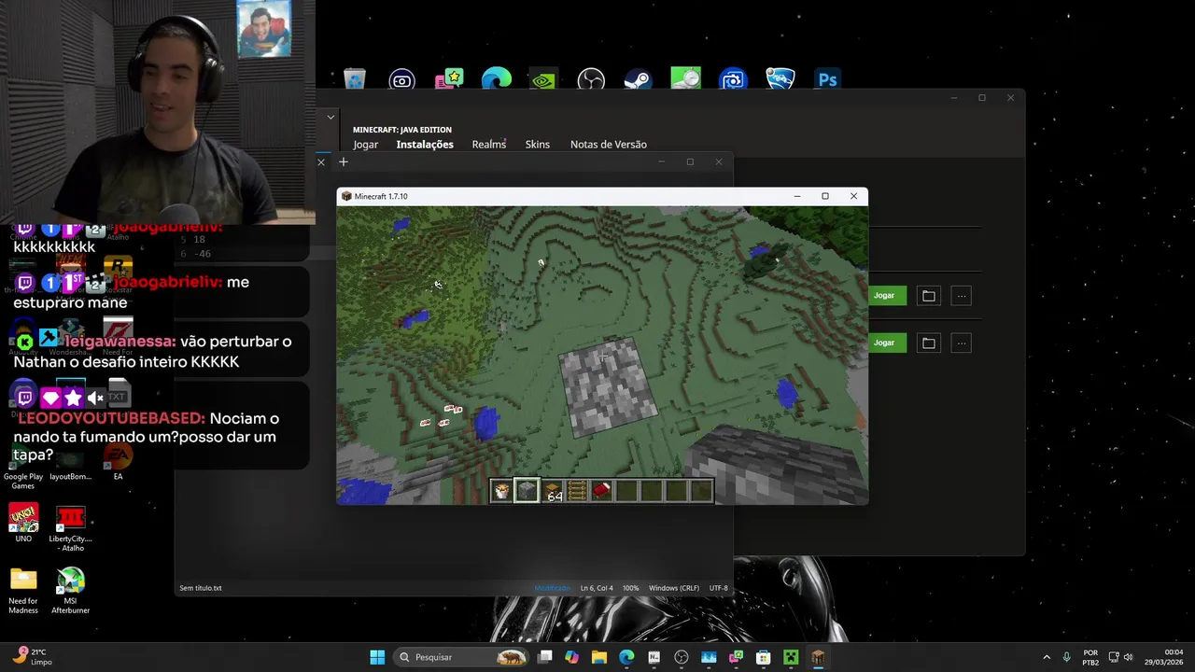Click Windows (CRLF) in Notepad status bar
The width and height of the screenshot is (1195, 672).
[674, 588]
